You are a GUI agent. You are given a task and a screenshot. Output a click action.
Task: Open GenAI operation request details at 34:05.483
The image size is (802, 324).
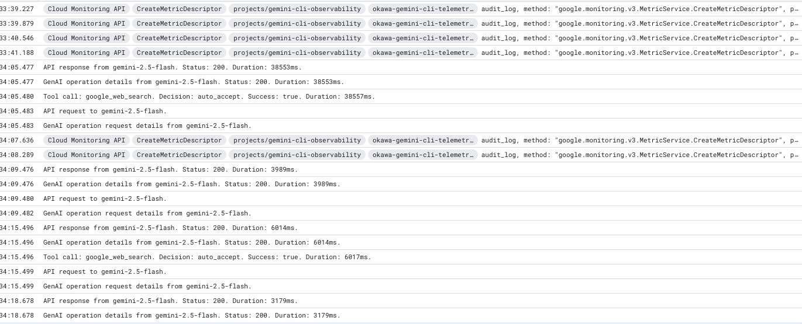pyautogui.click(x=147, y=126)
